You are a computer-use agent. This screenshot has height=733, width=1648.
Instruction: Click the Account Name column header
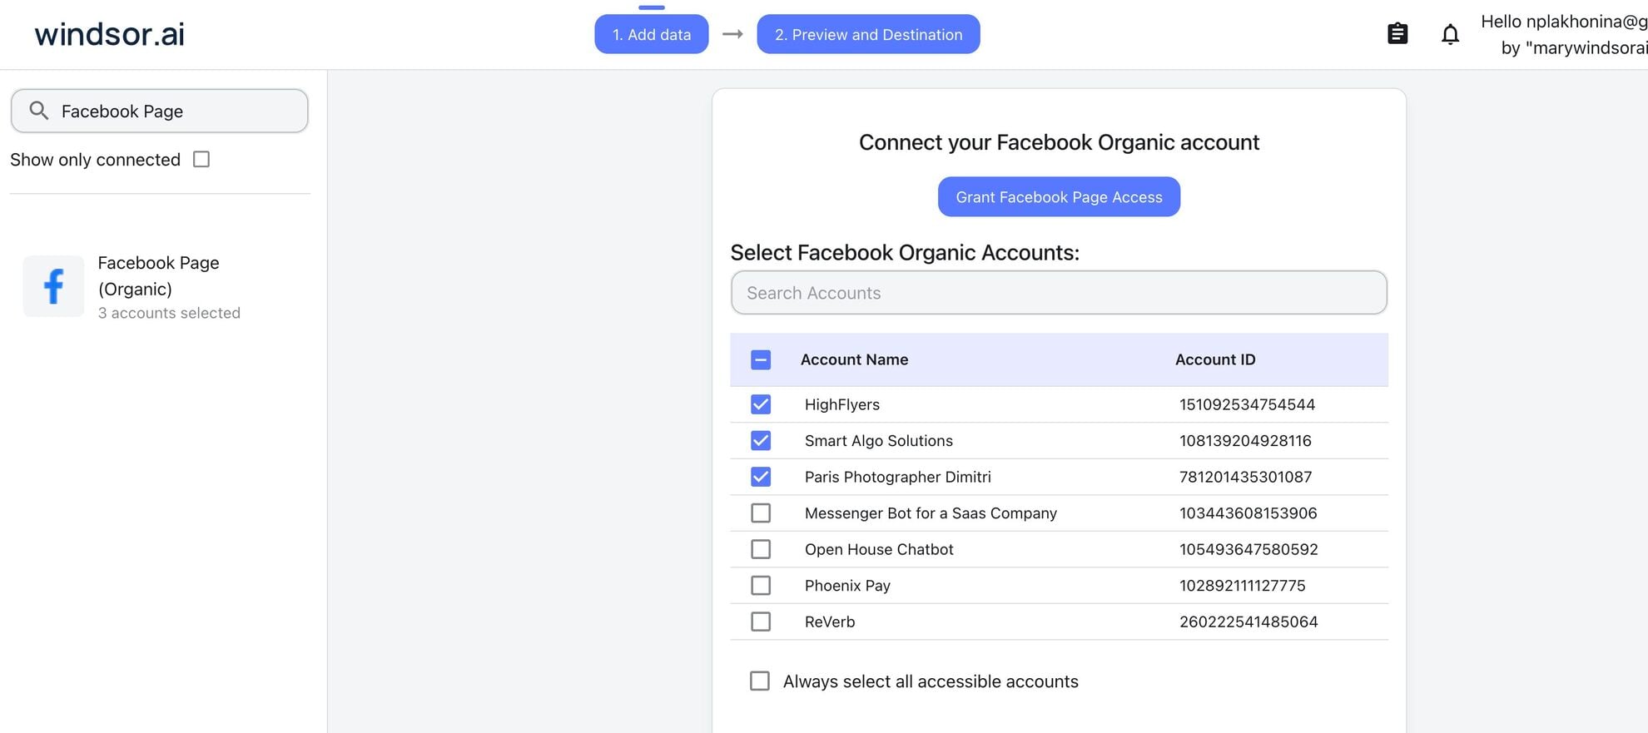(854, 359)
